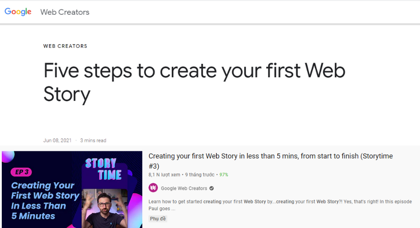Click the 9 tháng trước upload time
420x228 pixels.
pyautogui.click(x=199, y=174)
